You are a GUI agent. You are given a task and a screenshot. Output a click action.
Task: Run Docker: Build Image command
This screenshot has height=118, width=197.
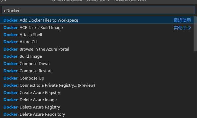(97, 56)
